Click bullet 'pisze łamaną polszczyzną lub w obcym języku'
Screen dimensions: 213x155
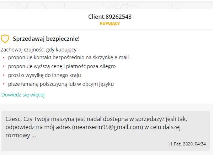point(61,84)
